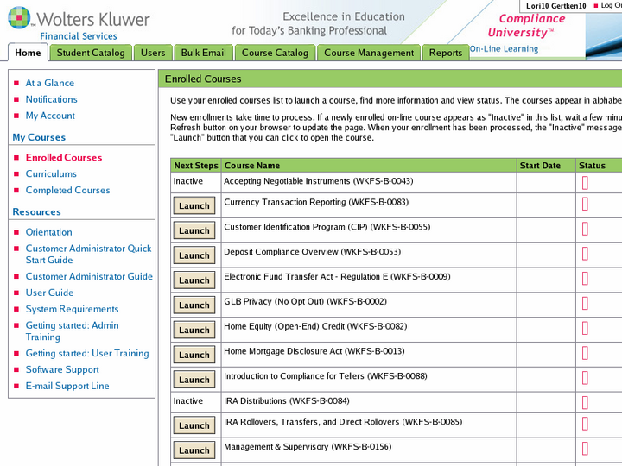
Task: Launch Currency Transaction Reporting course
Action: pyautogui.click(x=194, y=205)
